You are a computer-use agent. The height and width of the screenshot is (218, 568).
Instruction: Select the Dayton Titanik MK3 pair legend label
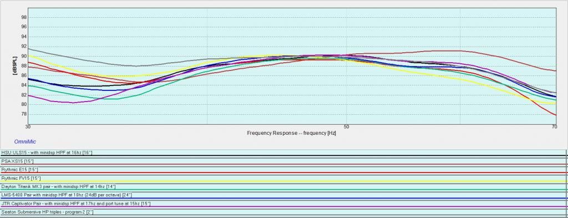58,186
